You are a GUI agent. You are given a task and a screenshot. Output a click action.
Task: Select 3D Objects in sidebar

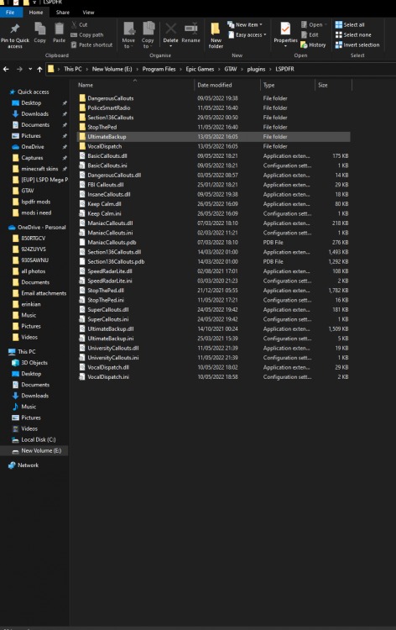click(34, 363)
